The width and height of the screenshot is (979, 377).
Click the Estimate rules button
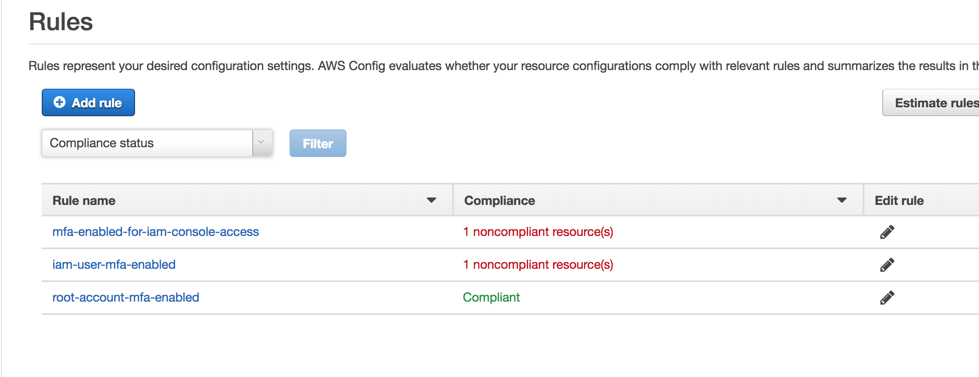click(931, 103)
